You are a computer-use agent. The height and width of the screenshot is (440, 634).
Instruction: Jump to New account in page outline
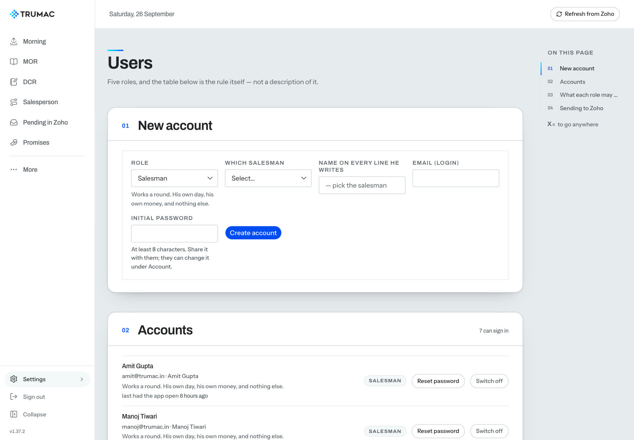click(x=577, y=69)
